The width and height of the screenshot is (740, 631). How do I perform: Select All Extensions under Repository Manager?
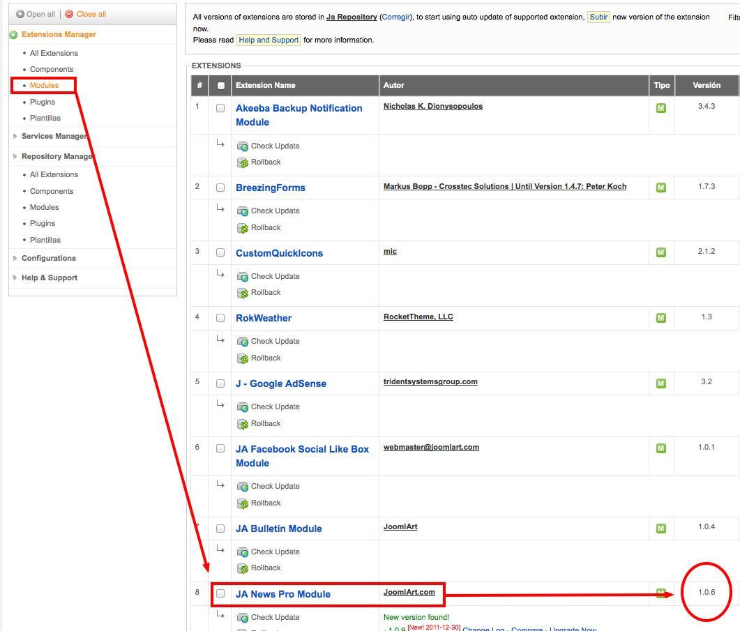(54, 174)
